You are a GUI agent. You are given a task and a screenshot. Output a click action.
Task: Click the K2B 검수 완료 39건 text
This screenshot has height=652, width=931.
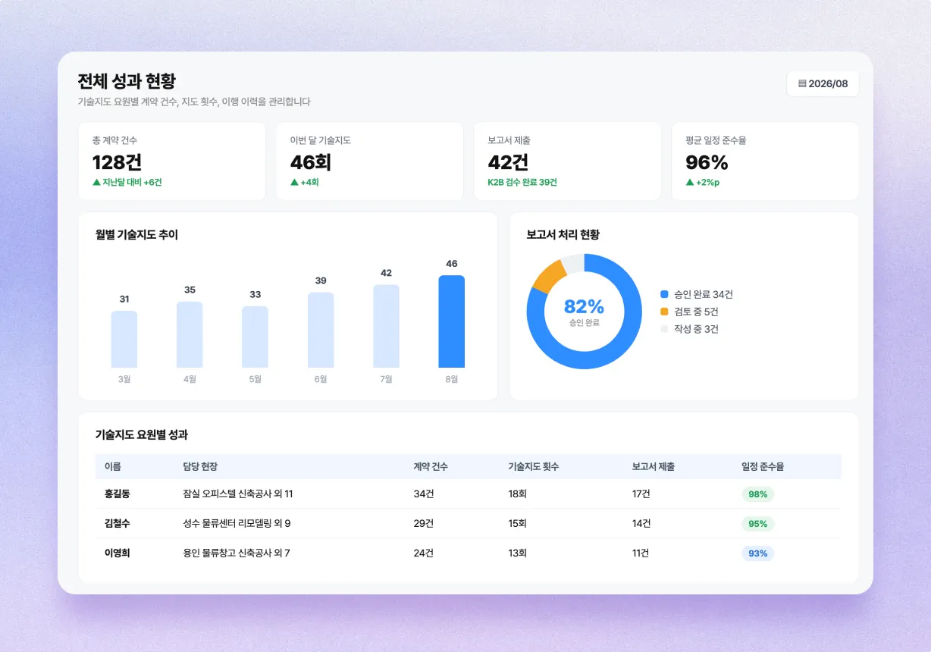point(522,183)
